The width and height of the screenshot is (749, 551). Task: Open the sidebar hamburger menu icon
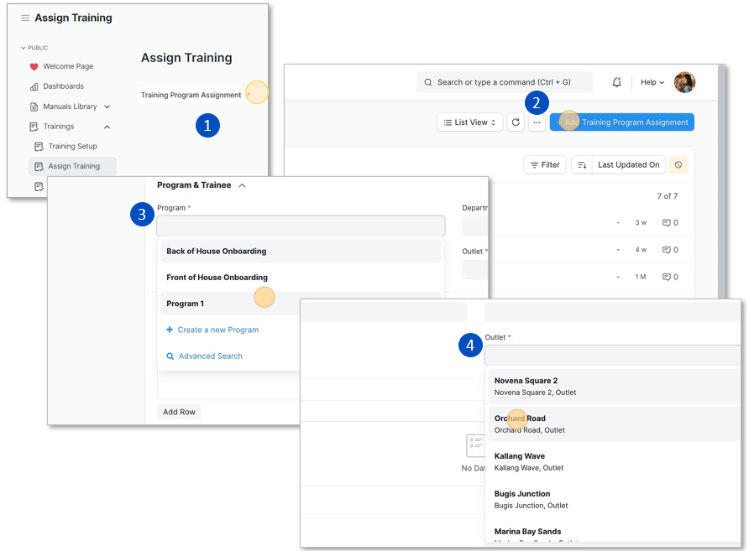26,17
